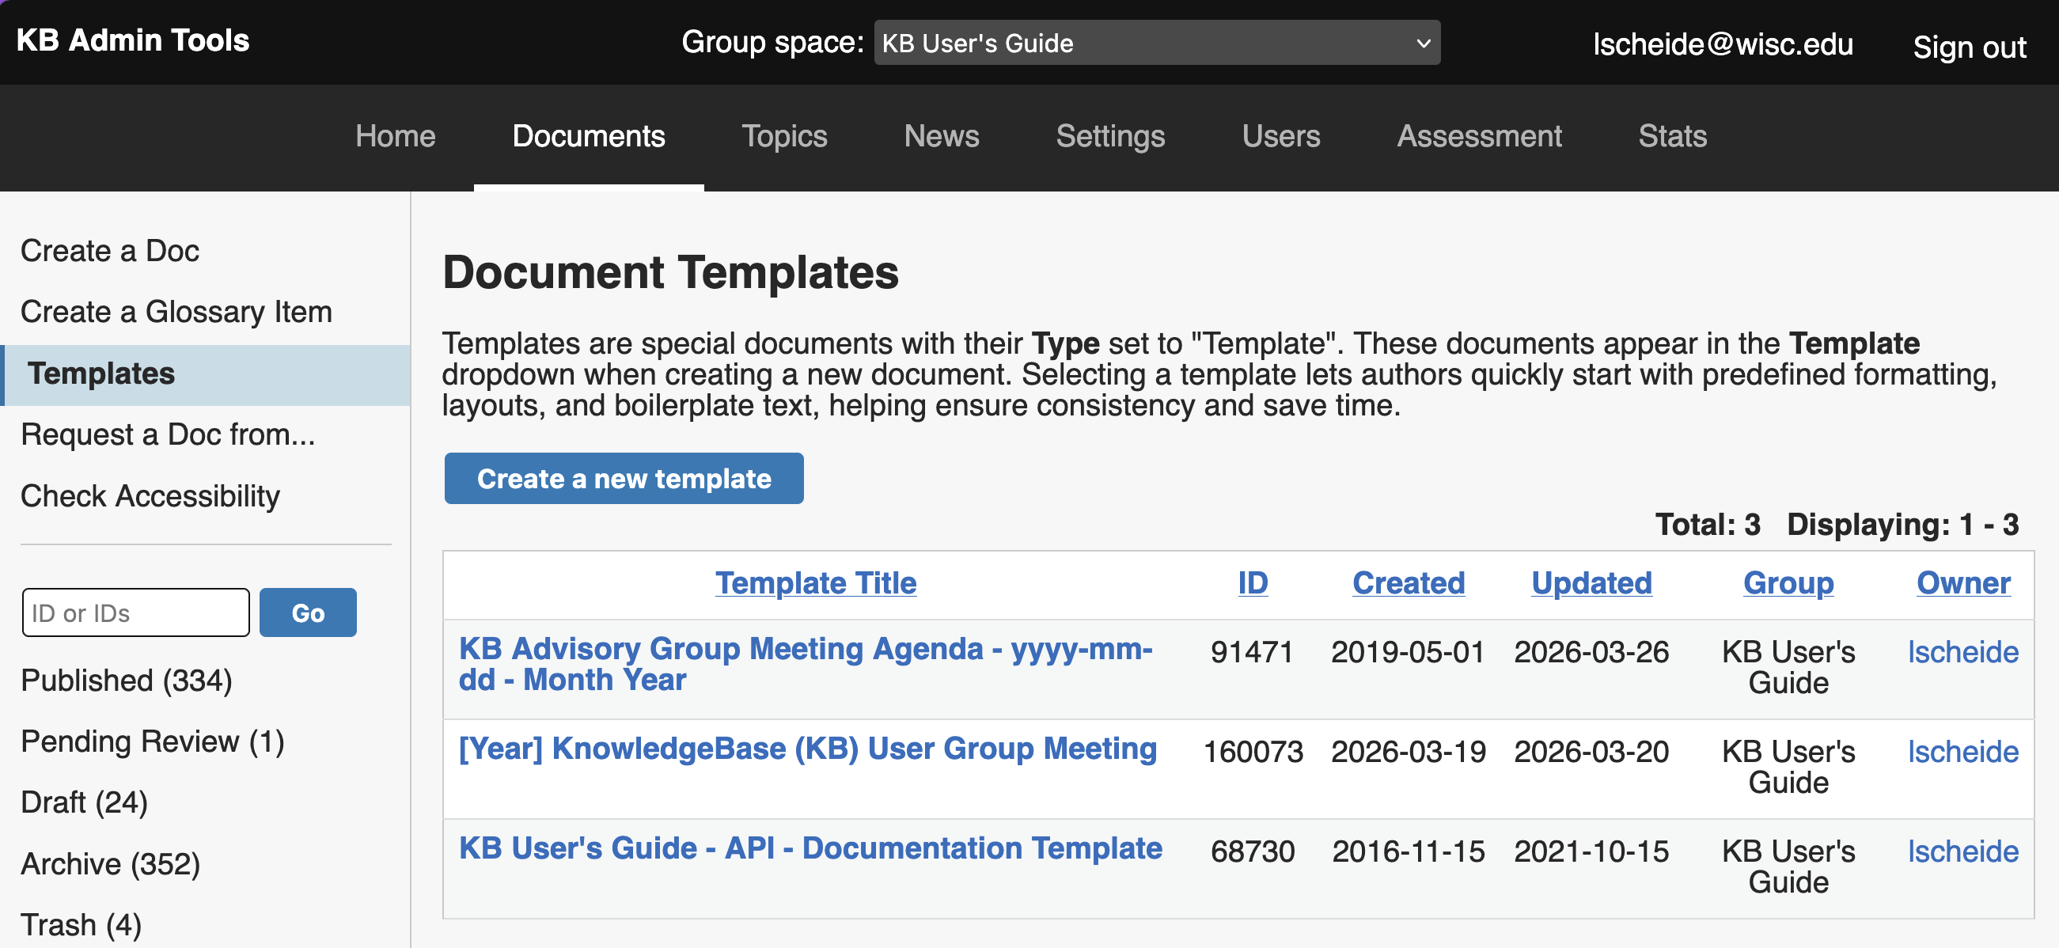Click owner lscheide in row 68730
The image size is (2059, 948).
point(1963,851)
